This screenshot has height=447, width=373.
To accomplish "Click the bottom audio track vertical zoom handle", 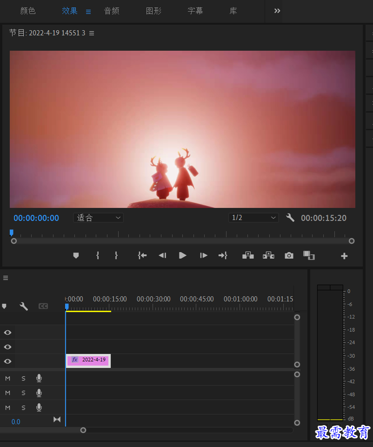I will [x=297, y=423].
